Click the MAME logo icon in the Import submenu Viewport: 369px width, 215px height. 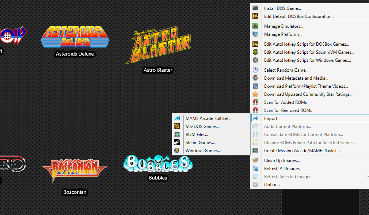point(177,118)
